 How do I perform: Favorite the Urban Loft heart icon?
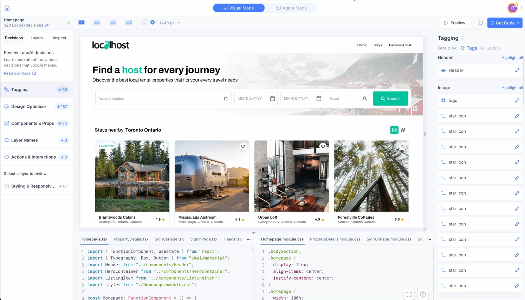click(323, 146)
